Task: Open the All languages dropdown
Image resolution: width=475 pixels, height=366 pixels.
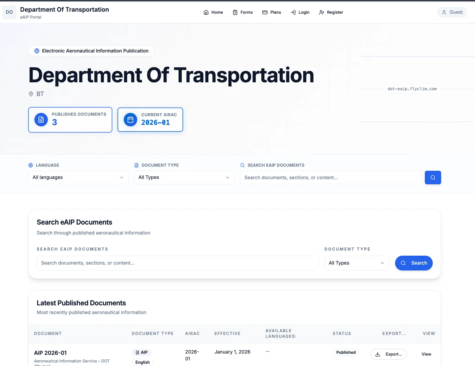Action: click(x=78, y=177)
